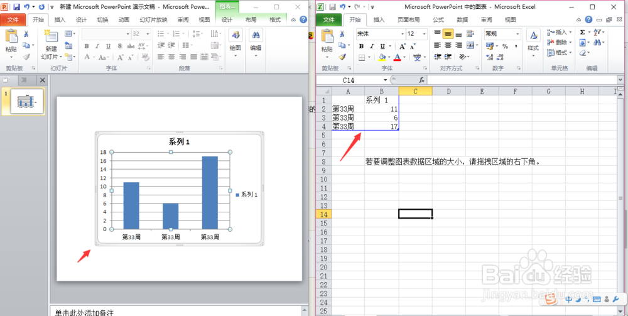This screenshot has height=316, width=628.
Task: Open Excel Help question mark icon
Action: 588,19
